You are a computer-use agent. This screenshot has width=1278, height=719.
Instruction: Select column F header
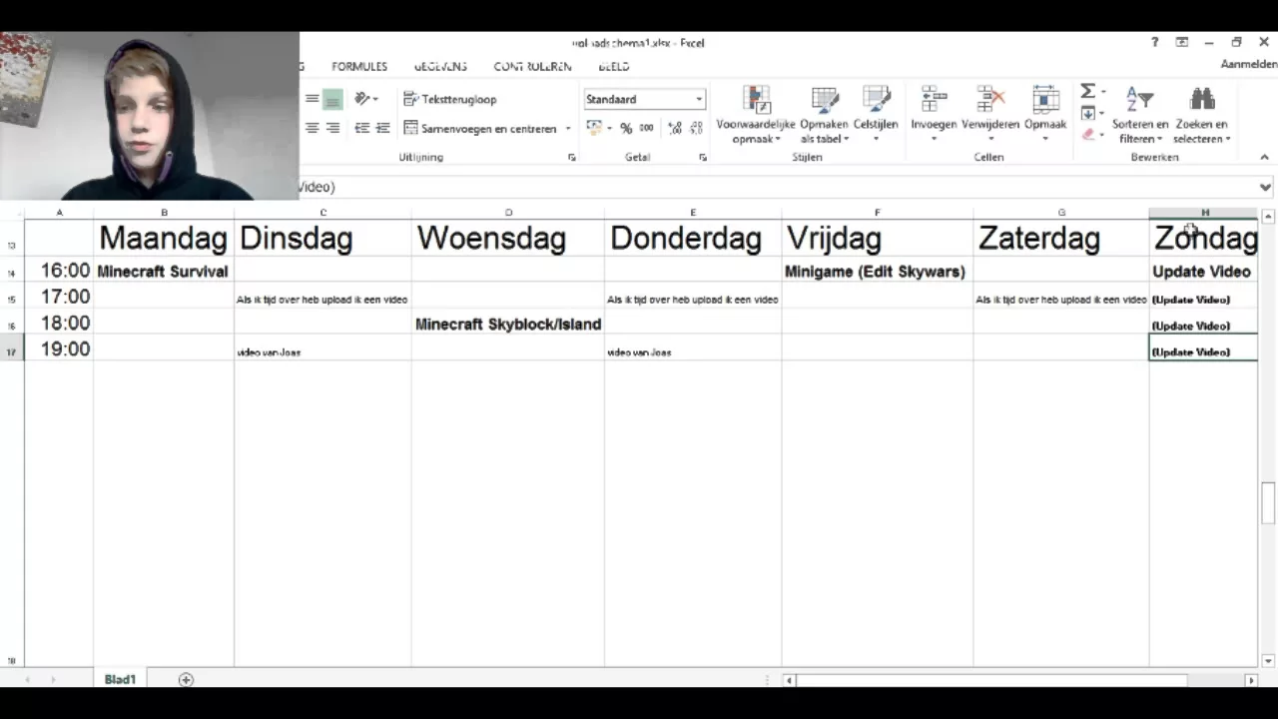pos(878,213)
